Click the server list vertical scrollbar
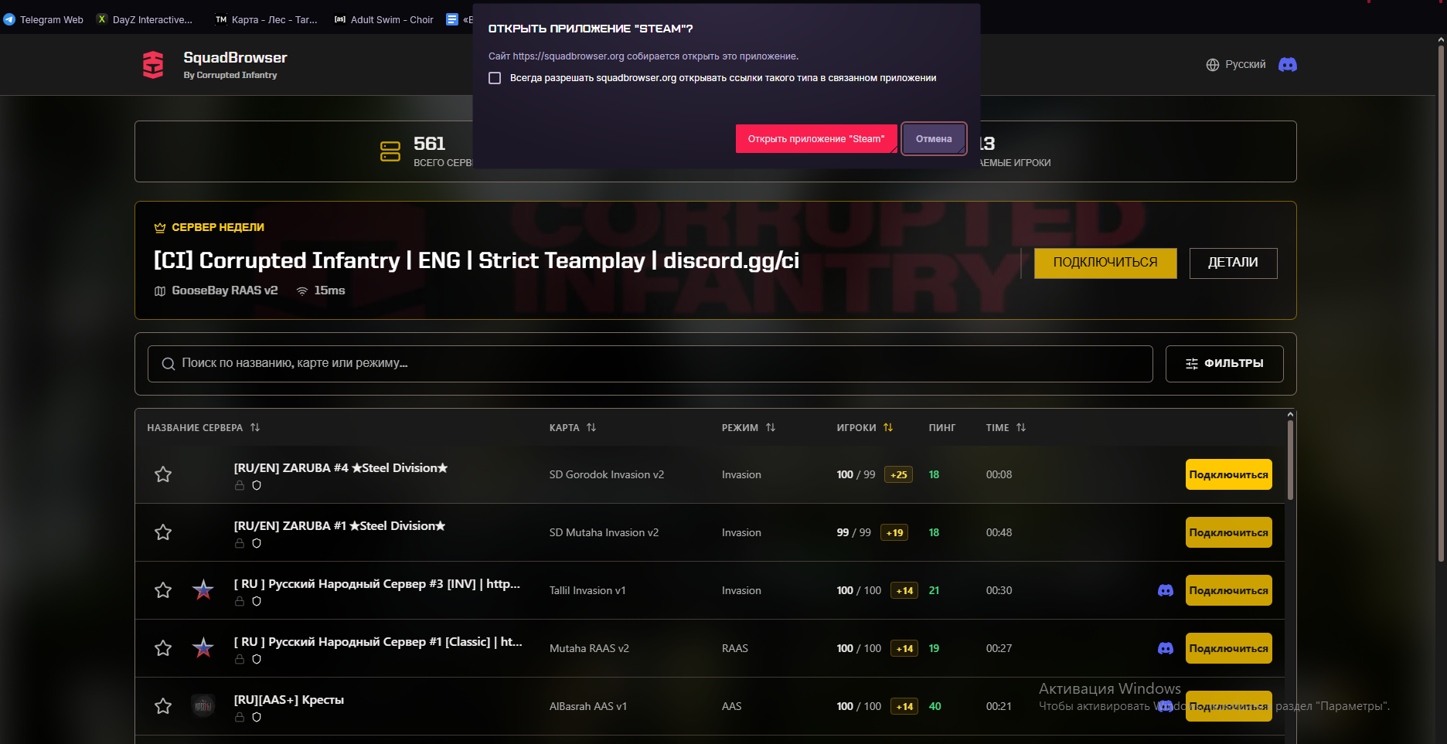Viewport: 1447px width, 744px height. [x=1290, y=460]
